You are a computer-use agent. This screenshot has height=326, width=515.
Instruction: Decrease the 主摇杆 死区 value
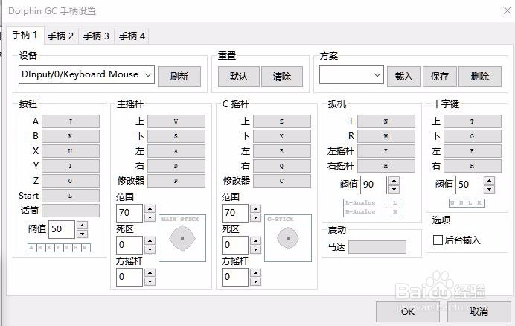point(150,250)
